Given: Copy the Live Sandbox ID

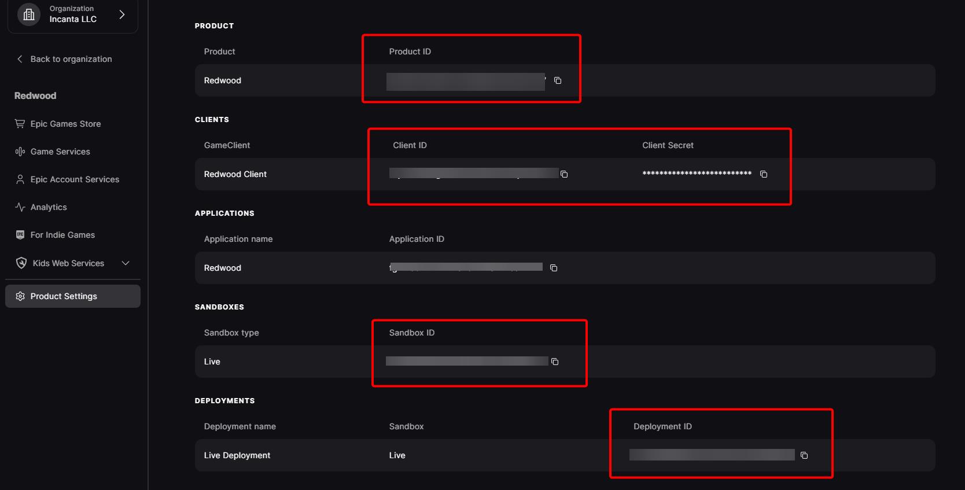Looking at the screenshot, I should point(555,362).
